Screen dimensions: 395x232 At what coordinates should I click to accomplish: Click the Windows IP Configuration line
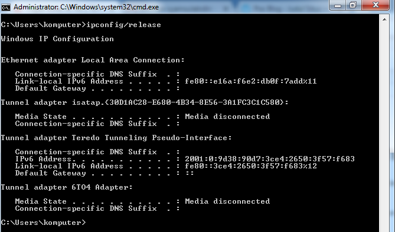(57, 39)
